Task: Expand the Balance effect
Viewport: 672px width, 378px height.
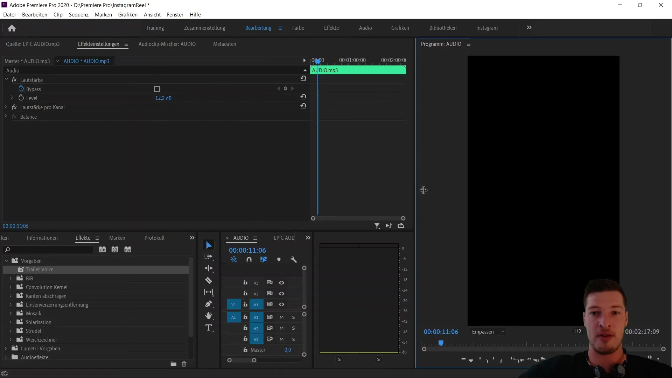Action: click(x=6, y=116)
